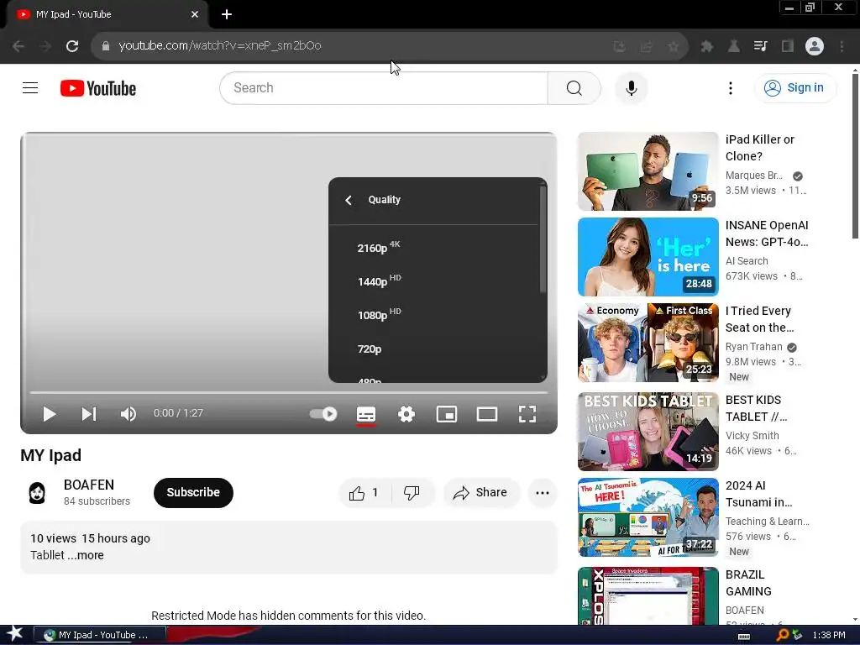Image resolution: width=860 pixels, height=645 pixels.
Task: Open browser profile avatar
Action: coord(815,46)
